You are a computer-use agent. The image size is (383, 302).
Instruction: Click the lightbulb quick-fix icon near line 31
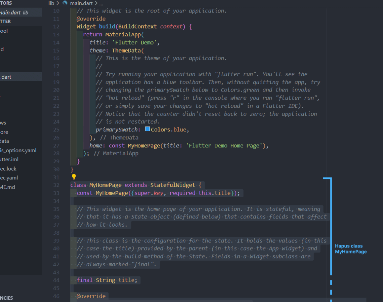pos(74,176)
